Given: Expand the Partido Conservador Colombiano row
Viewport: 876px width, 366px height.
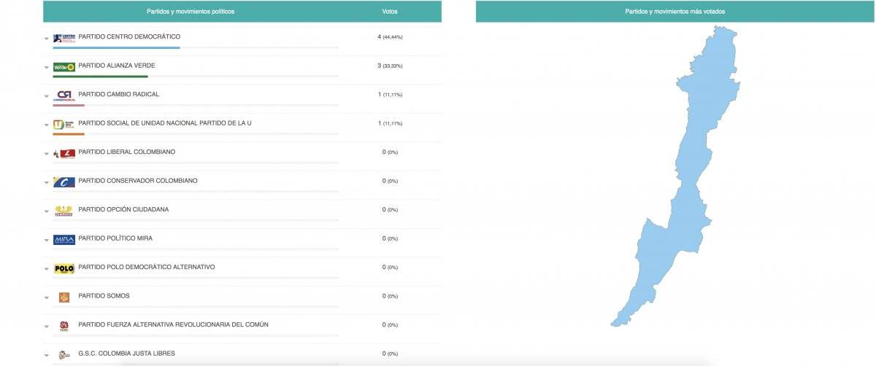Looking at the screenshot, I should coord(47,182).
